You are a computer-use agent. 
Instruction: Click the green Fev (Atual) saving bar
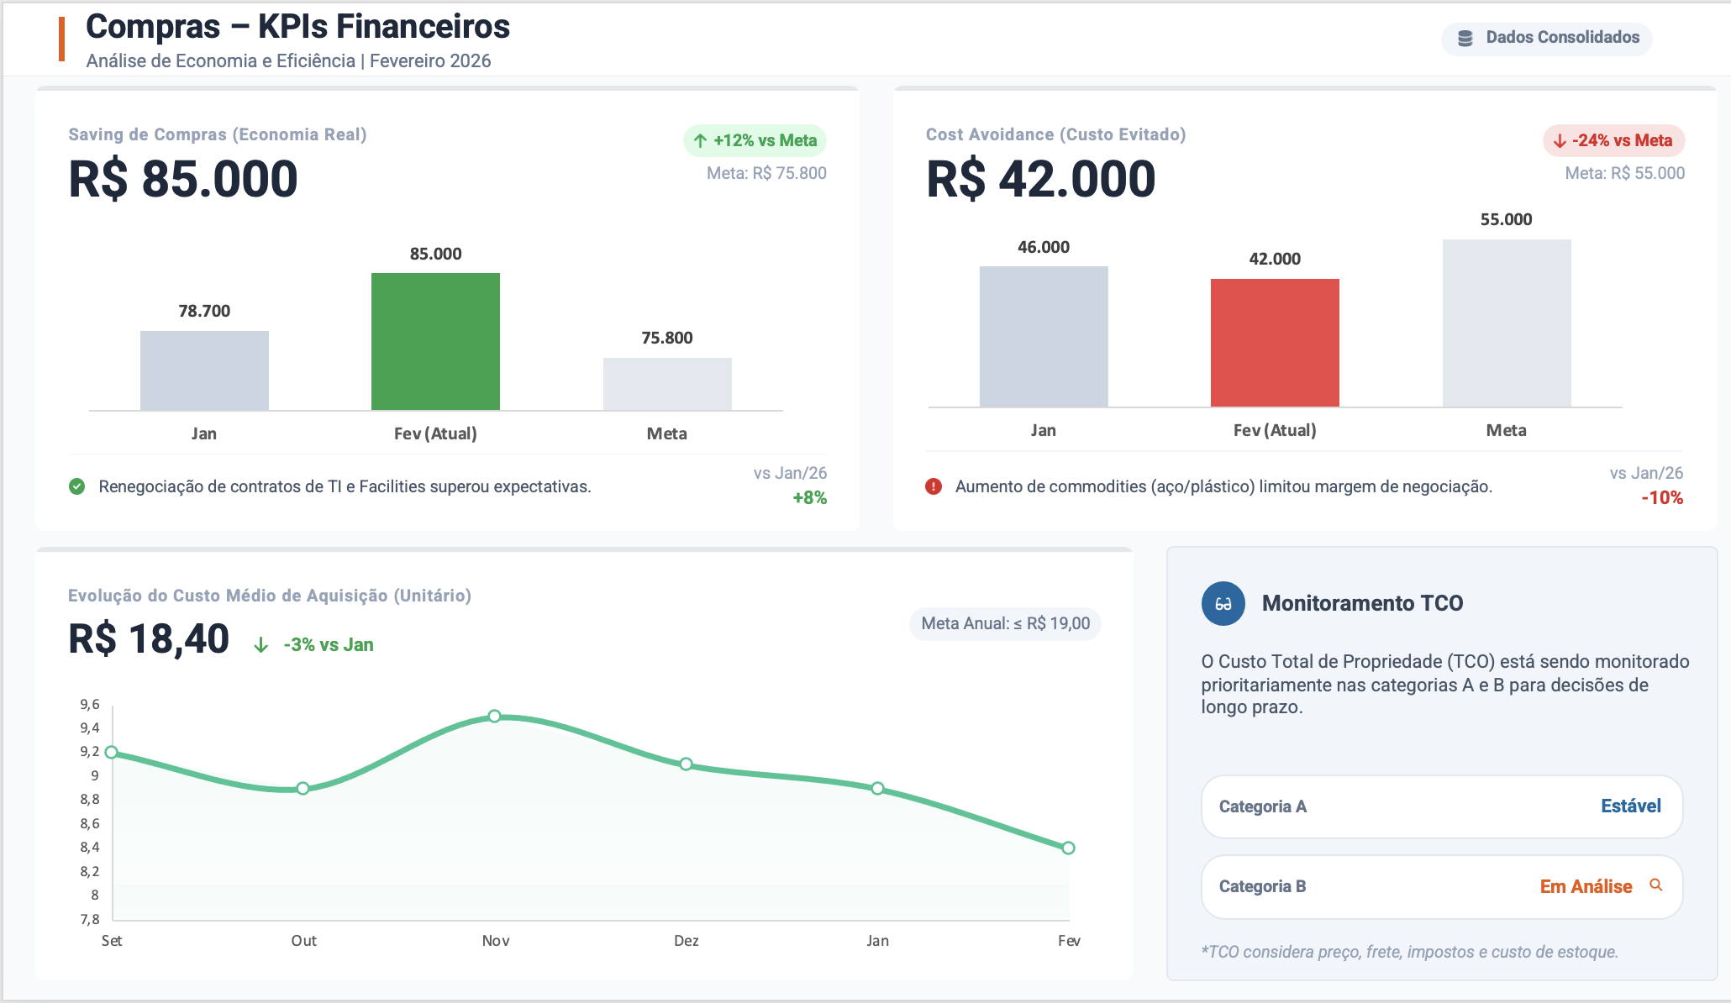435,342
